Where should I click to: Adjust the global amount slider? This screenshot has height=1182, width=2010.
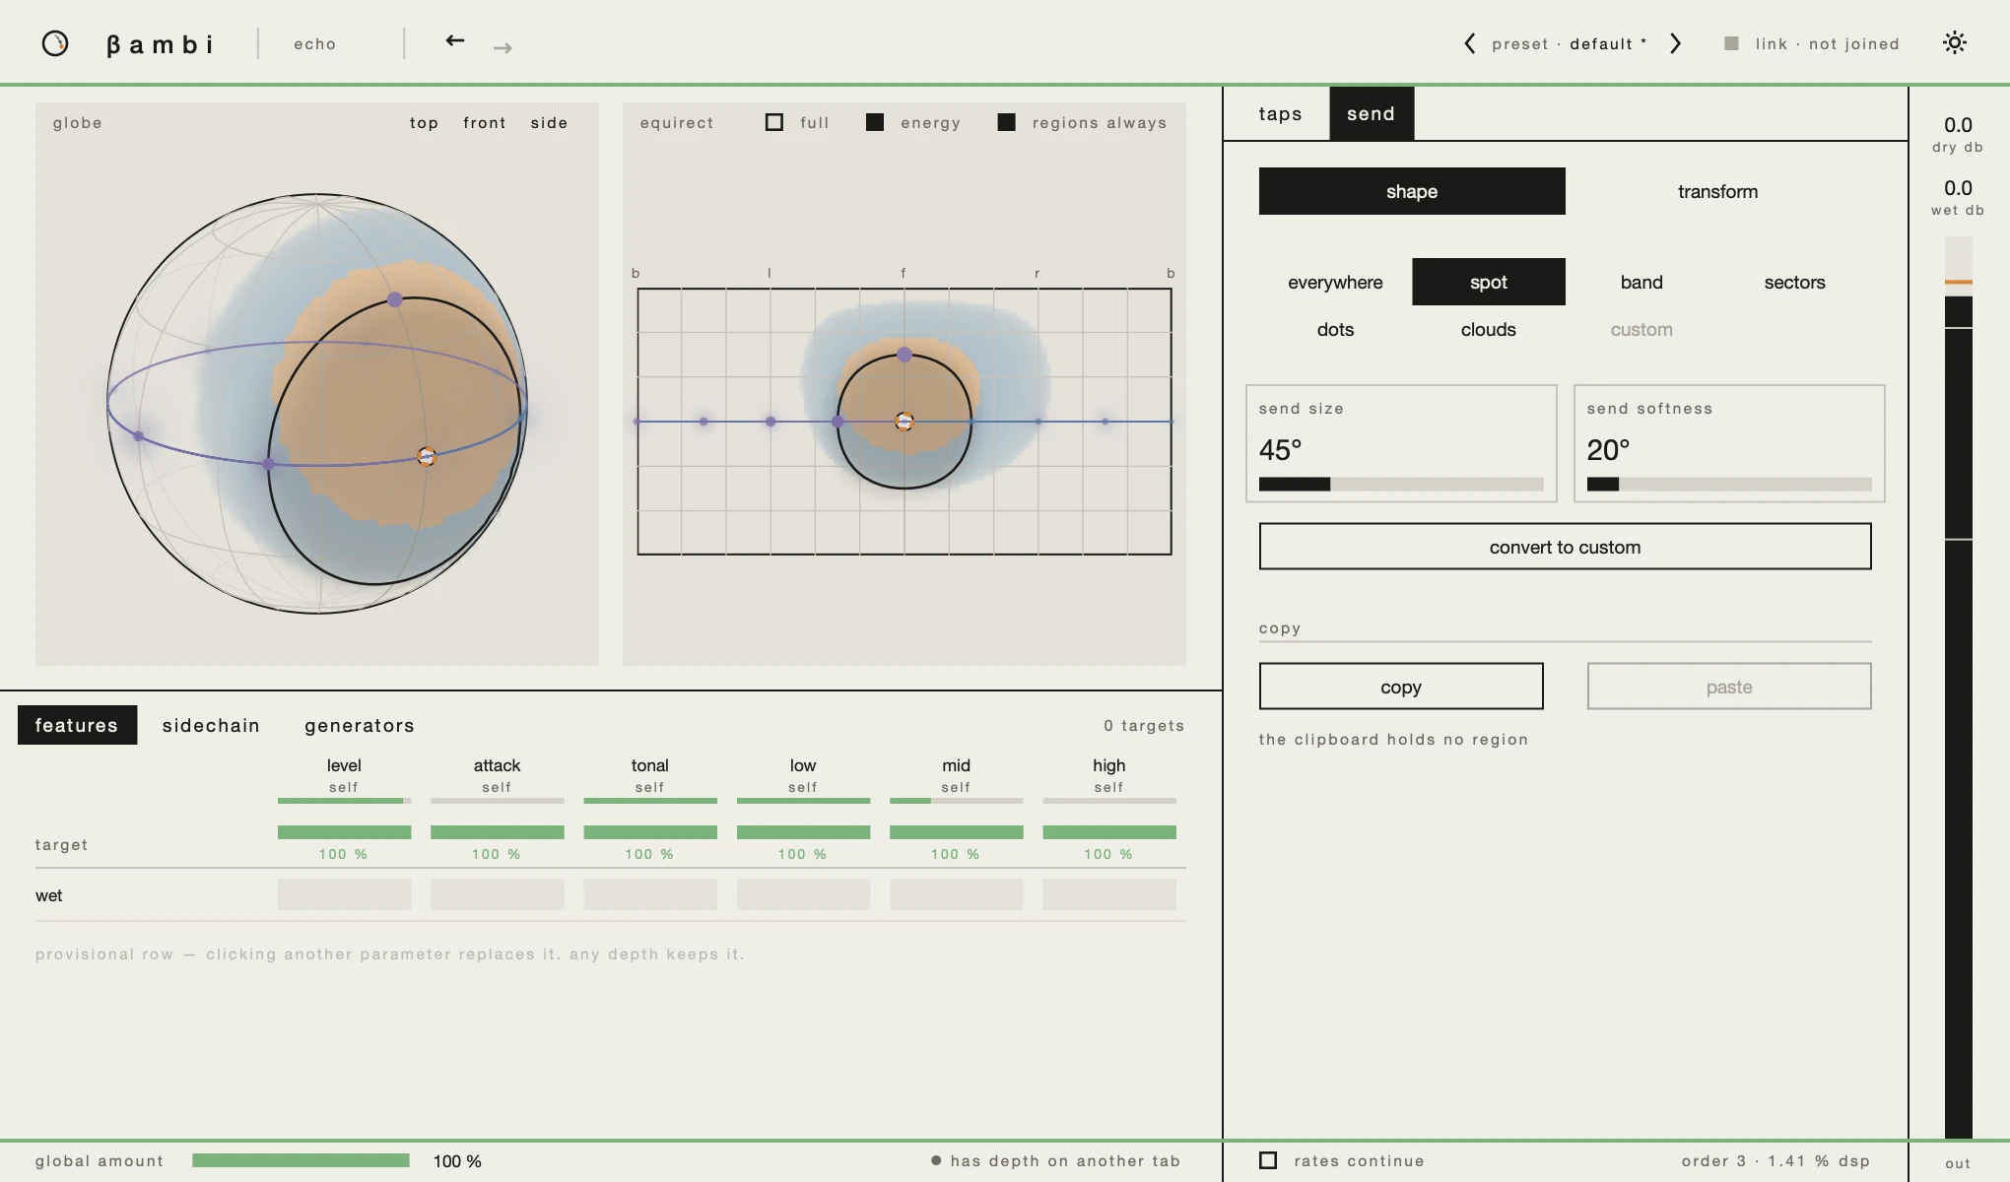(x=301, y=1160)
